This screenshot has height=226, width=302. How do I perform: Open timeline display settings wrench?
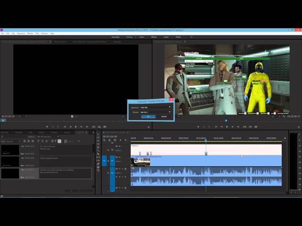tap(126, 140)
